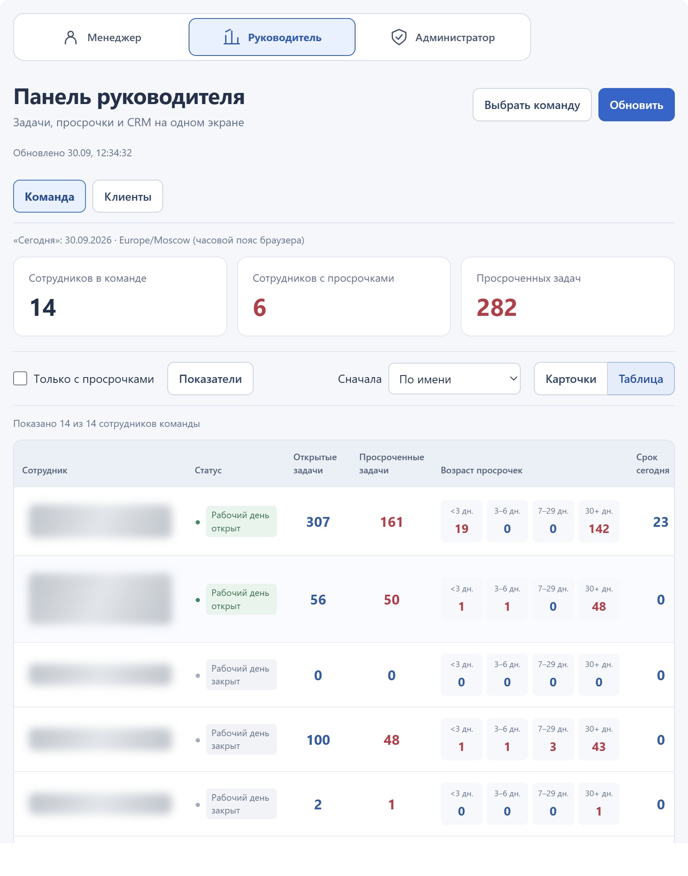The image size is (688, 876).
Task: Switch the view to Таблица
Action: pyautogui.click(x=641, y=379)
